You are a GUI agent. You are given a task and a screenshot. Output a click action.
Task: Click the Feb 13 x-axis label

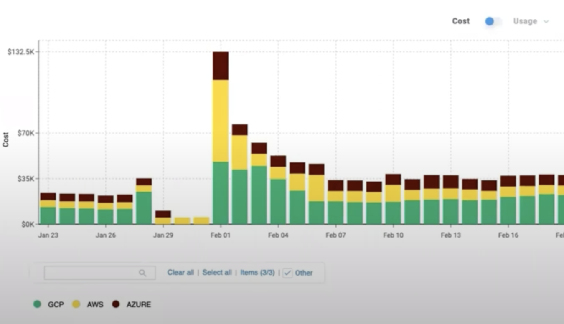[x=451, y=235]
